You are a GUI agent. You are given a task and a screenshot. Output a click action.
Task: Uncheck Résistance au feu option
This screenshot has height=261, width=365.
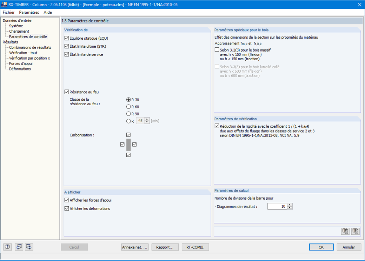click(66, 92)
